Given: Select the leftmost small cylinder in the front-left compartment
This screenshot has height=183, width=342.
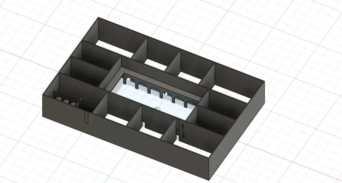Looking at the screenshot, I should (59, 99).
